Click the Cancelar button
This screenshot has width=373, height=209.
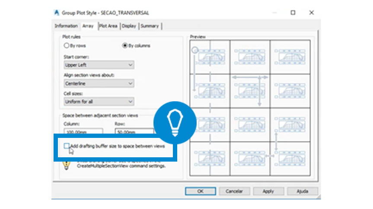234,191
